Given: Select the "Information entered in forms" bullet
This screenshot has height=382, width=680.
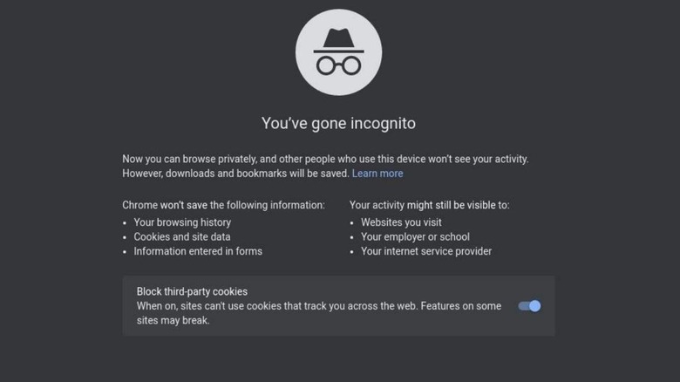Looking at the screenshot, I should tap(198, 251).
